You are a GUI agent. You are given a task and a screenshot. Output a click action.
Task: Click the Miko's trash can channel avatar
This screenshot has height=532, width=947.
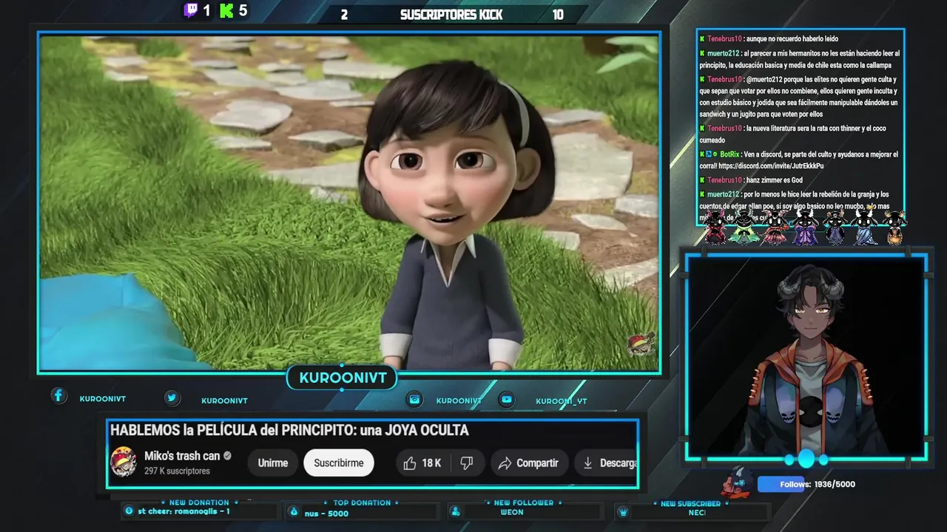pyautogui.click(x=124, y=462)
